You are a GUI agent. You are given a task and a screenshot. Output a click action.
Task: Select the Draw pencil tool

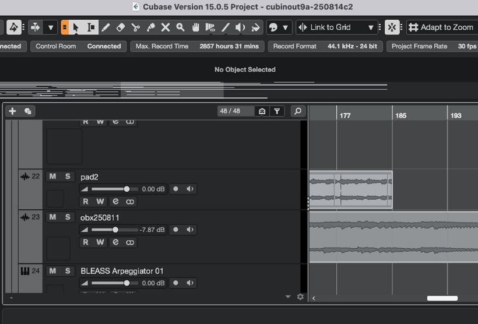[106, 27]
